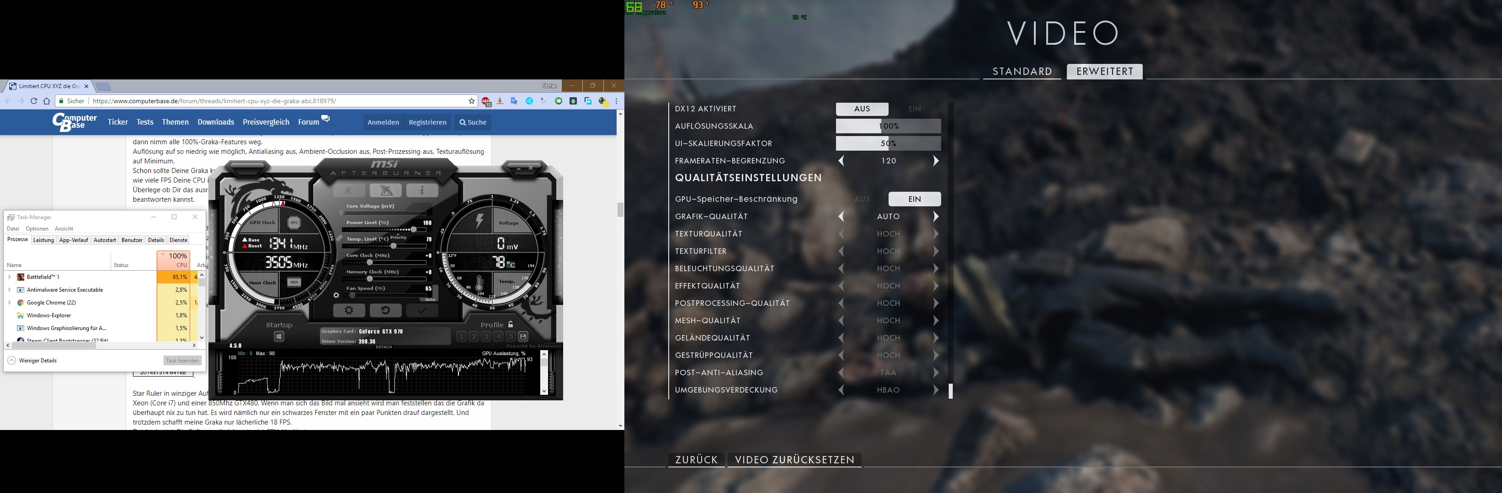Click Anmelden on ComputerBase
Image resolution: width=1502 pixels, height=493 pixels.
coord(383,122)
